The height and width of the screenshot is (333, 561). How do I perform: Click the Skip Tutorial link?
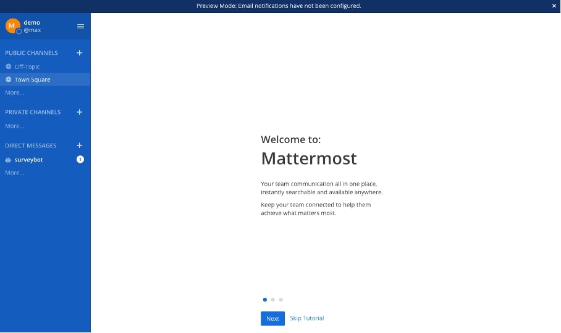[307, 318]
